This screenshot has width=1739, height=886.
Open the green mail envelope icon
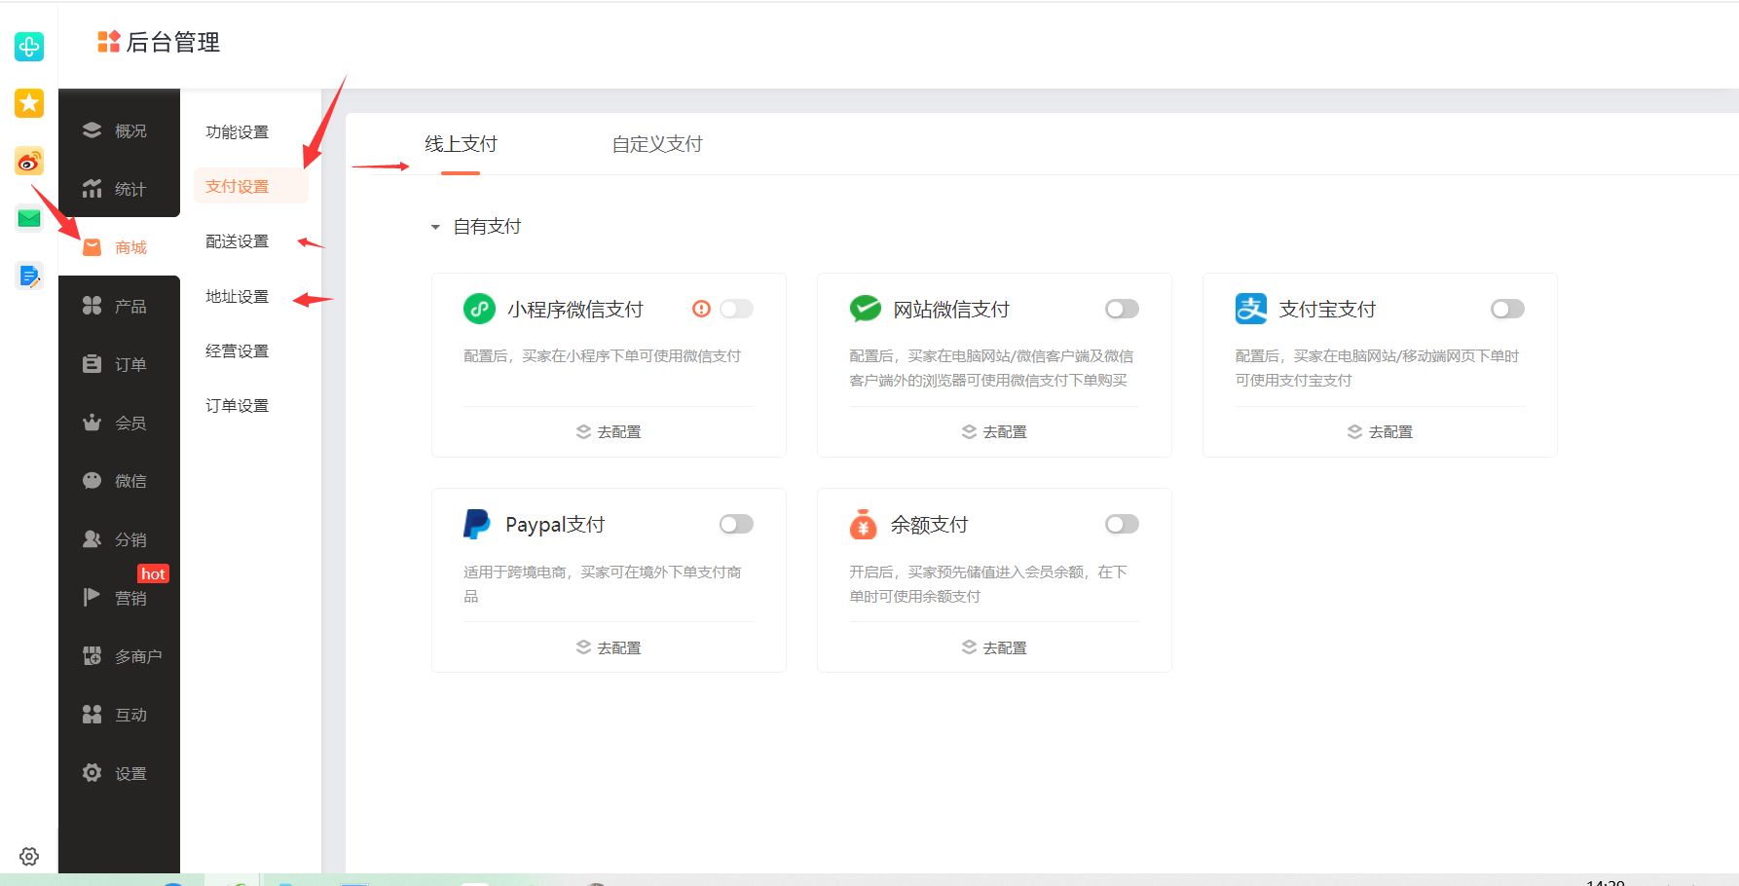pos(29,218)
